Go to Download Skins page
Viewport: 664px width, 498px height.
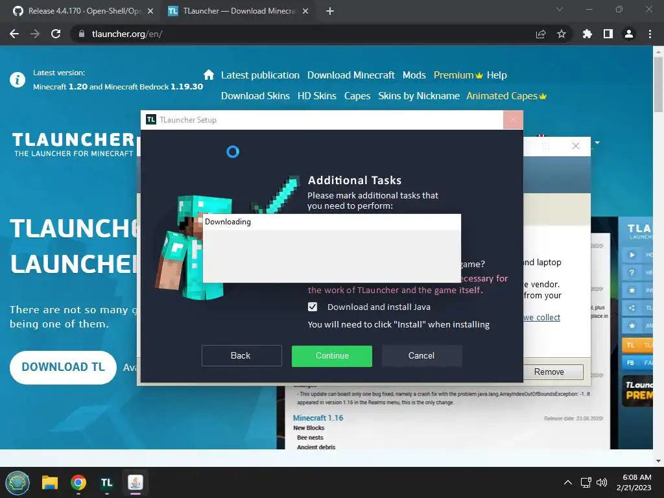coord(255,96)
